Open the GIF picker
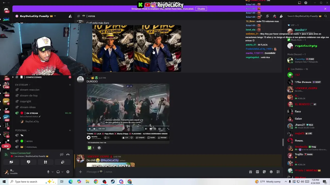The width and height of the screenshot is (330, 185). point(257,172)
